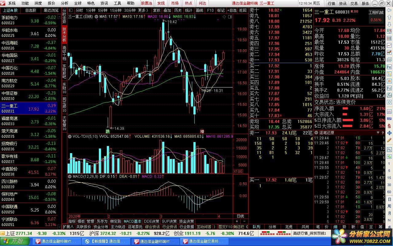Click the 日线 period label below chart
The height and width of the screenshot is (246, 393).
click(x=240, y=216)
